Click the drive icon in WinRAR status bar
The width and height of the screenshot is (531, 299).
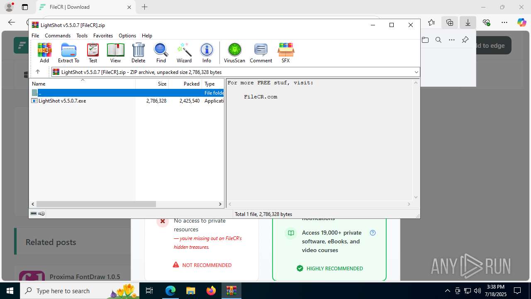click(x=34, y=213)
